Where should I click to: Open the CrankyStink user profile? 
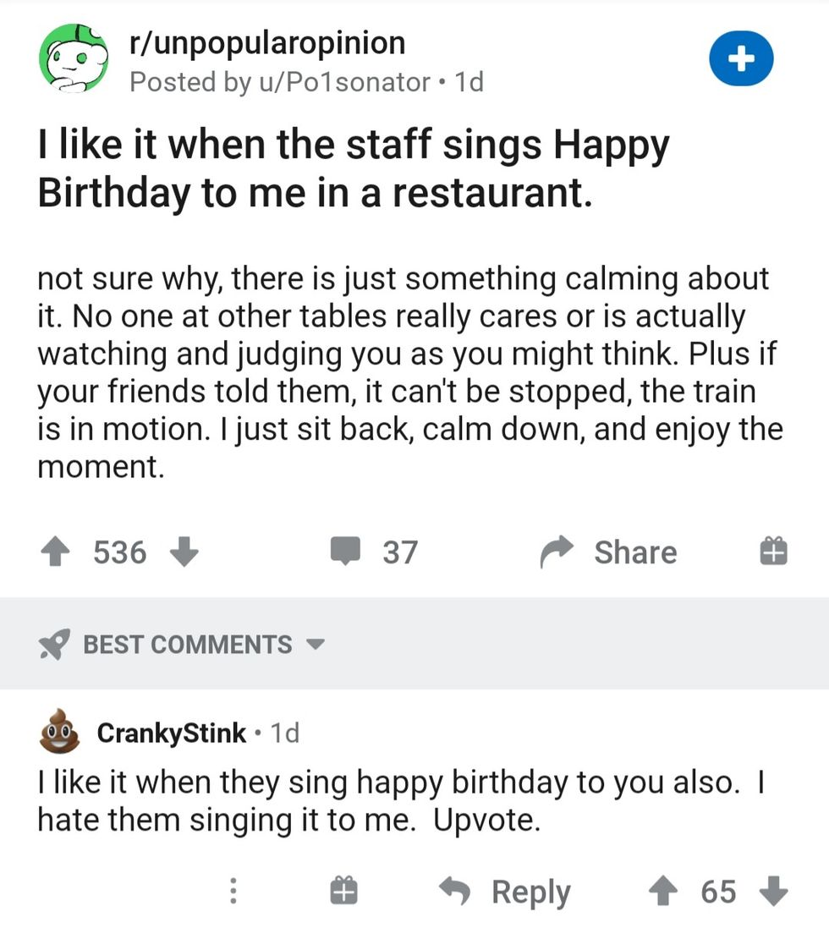(x=172, y=733)
